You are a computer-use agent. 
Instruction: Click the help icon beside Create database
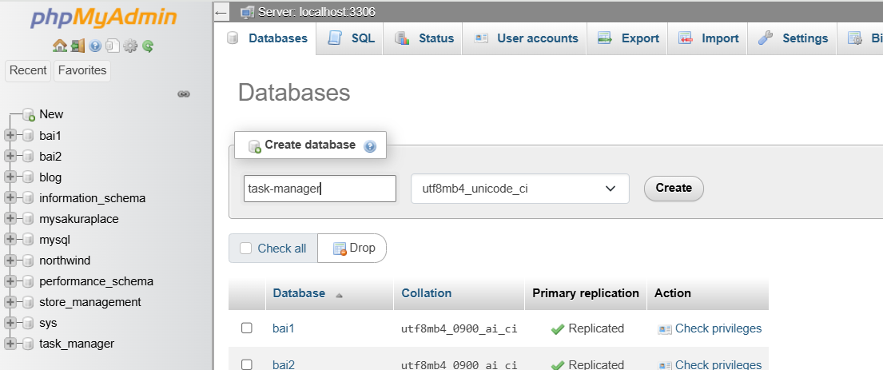click(x=369, y=146)
